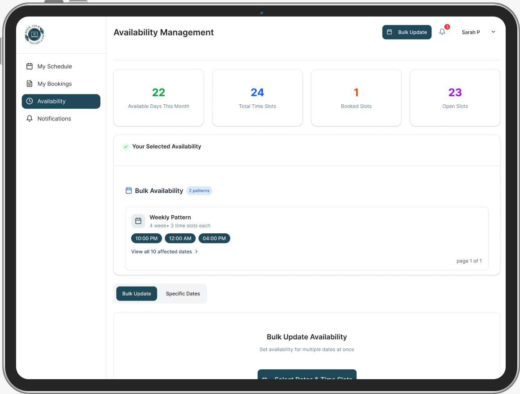
Task: Switch to the Specific Dates tab
Action: 183,293
